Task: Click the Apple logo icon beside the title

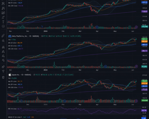Action: click(x=10, y=75)
